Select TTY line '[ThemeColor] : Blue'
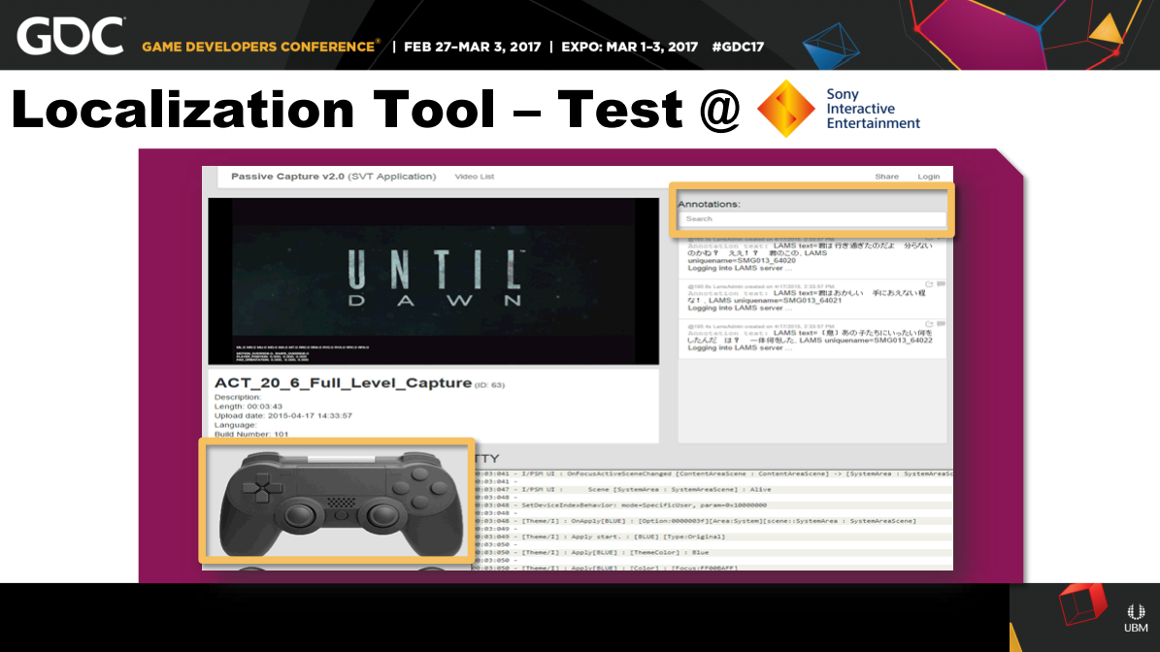 (x=713, y=552)
